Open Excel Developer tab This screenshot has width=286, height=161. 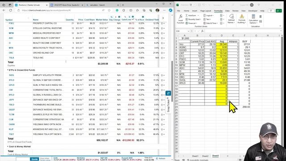tap(253, 11)
